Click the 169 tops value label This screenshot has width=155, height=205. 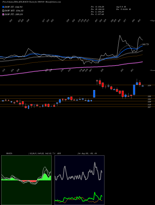point(119,20)
